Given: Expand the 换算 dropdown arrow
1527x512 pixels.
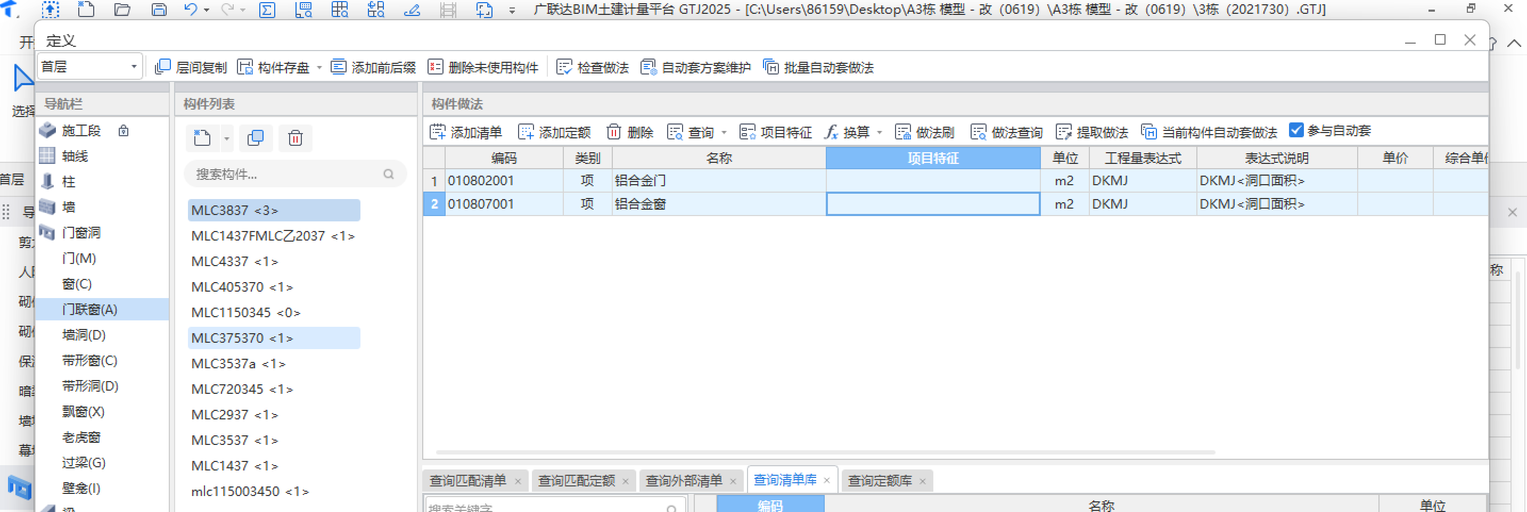Looking at the screenshot, I should (880, 132).
